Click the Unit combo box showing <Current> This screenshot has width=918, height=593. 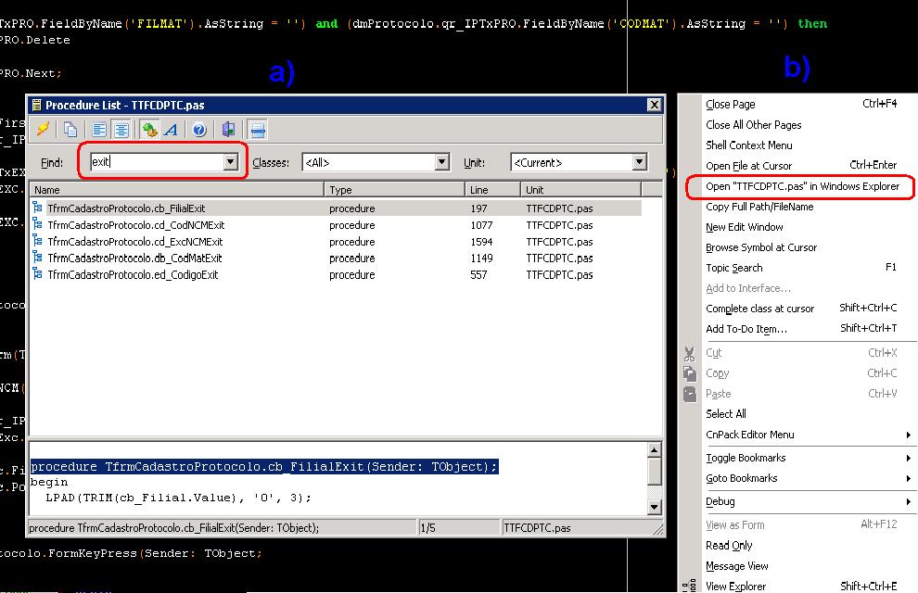tap(579, 162)
